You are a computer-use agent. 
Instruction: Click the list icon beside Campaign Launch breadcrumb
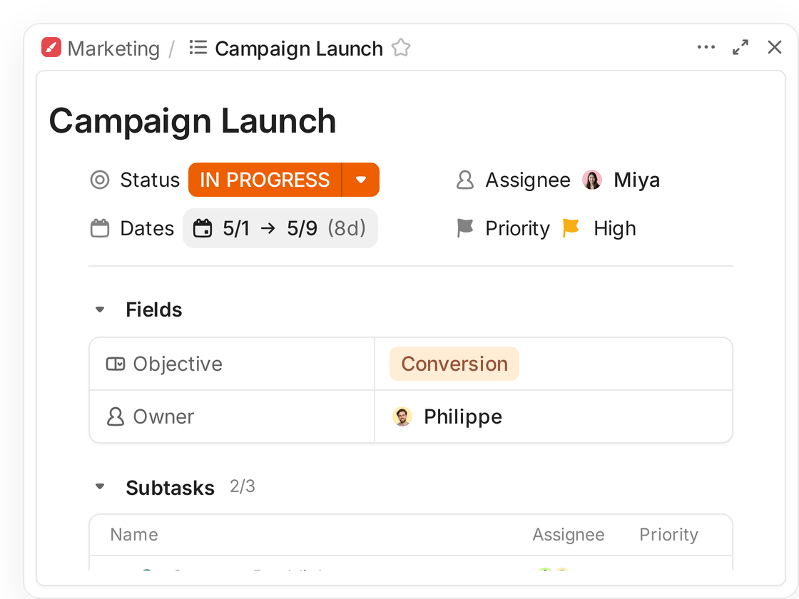click(198, 48)
